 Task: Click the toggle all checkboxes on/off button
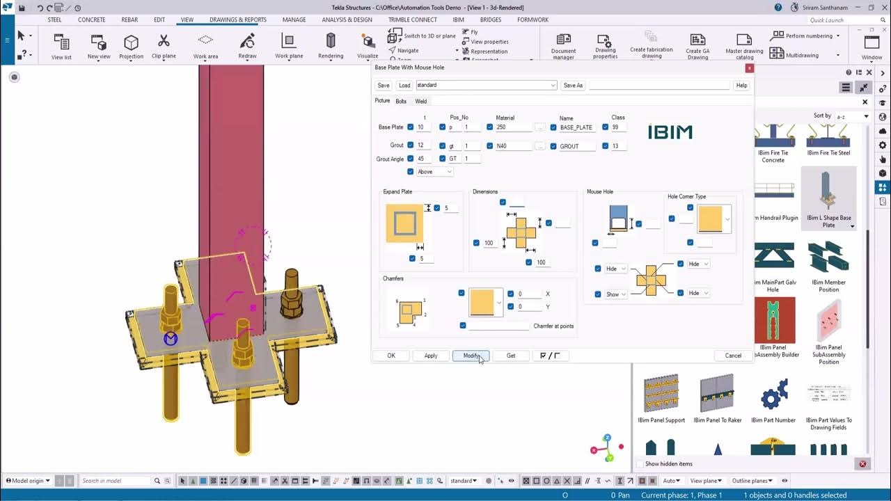(550, 356)
